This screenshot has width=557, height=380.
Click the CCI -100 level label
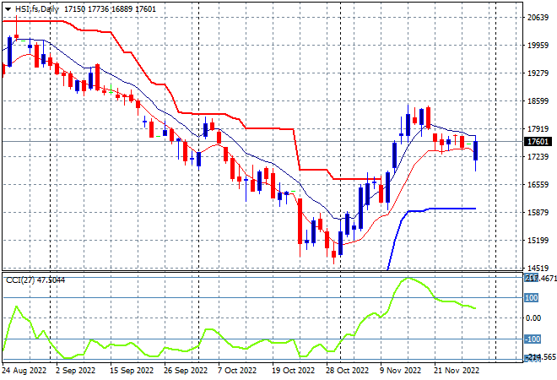coord(533,339)
